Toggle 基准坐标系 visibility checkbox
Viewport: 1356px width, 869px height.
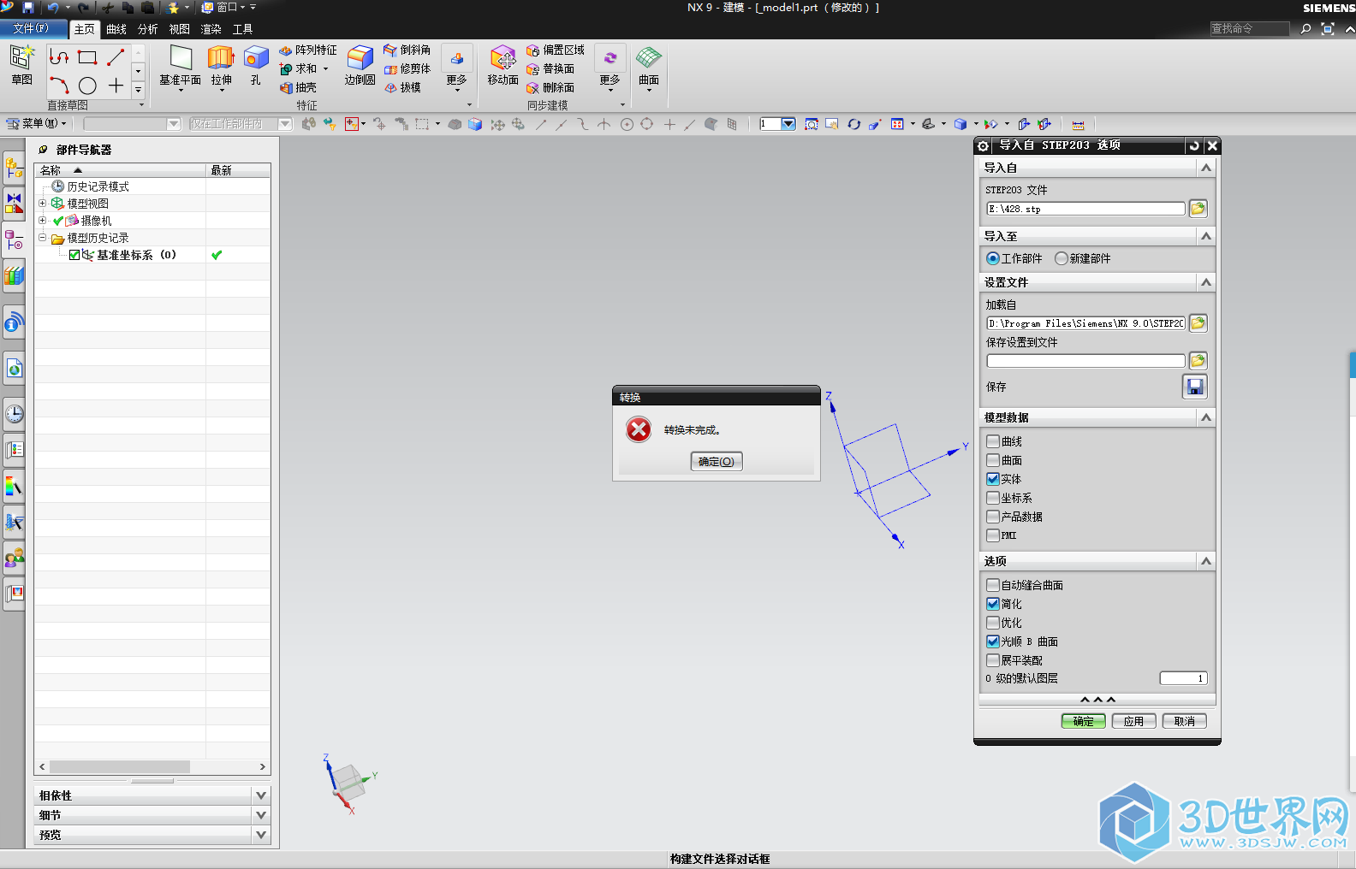[x=74, y=255]
